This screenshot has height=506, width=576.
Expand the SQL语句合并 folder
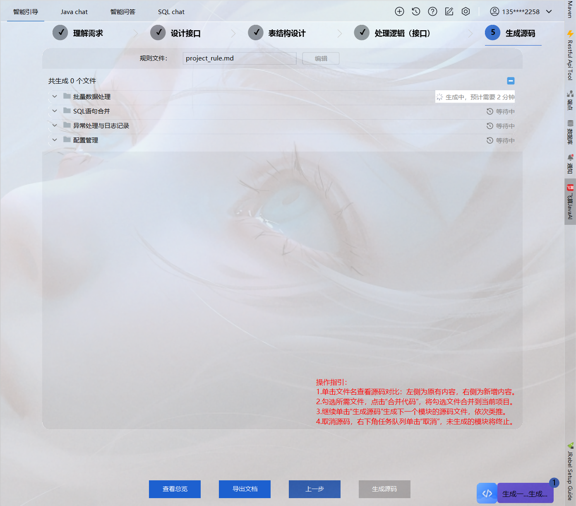[x=54, y=111]
